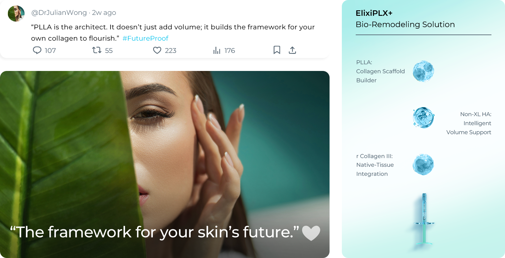
Task: Click the white heart on the photo
Action: (311, 233)
